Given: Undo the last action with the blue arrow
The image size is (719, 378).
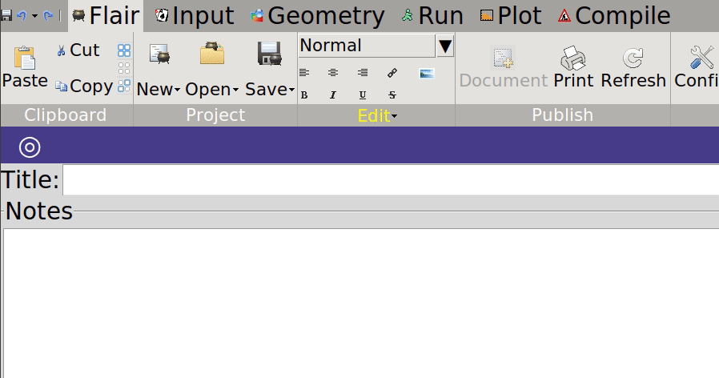Looking at the screenshot, I should (x=22, y=16).
